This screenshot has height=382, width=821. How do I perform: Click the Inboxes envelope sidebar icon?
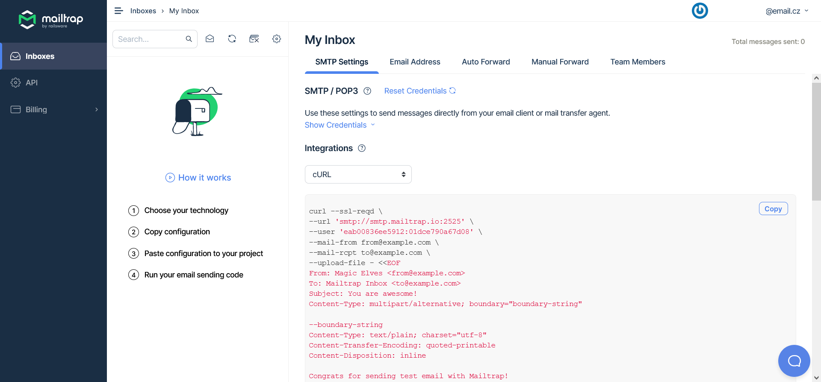point(15,56)
